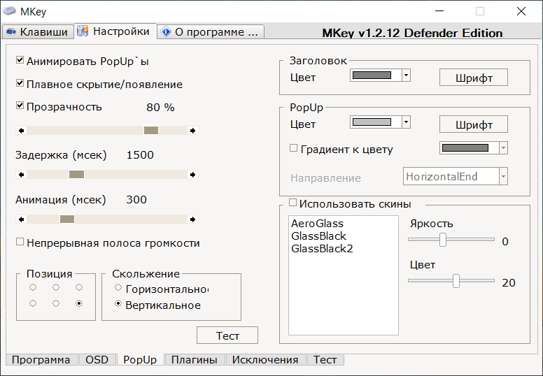The width and height of the screenshot is (543, 376).
Task: Minimize the MKey window
Action: click(x=439, y=11)
